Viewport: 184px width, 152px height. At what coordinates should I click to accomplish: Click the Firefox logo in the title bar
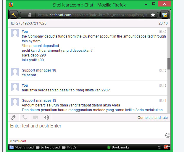11,5
